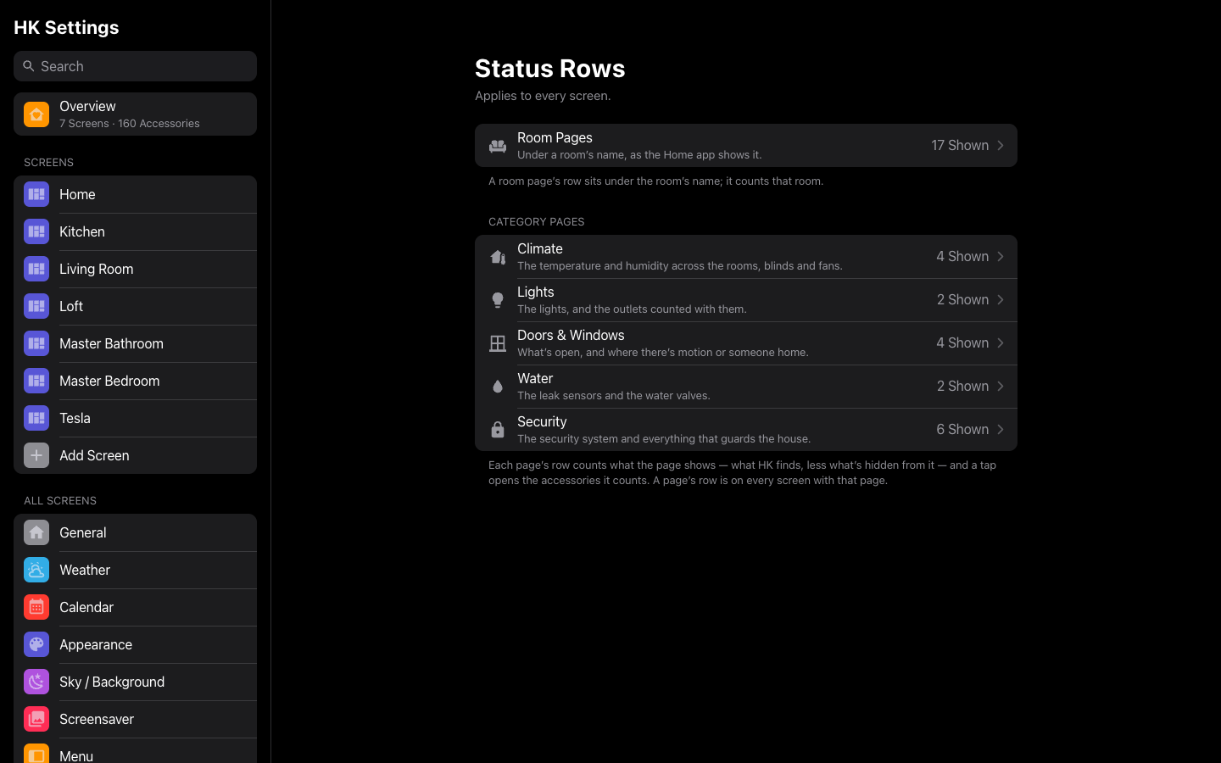
Task: Select the Tesla screen entry
Action: (135, 418)
